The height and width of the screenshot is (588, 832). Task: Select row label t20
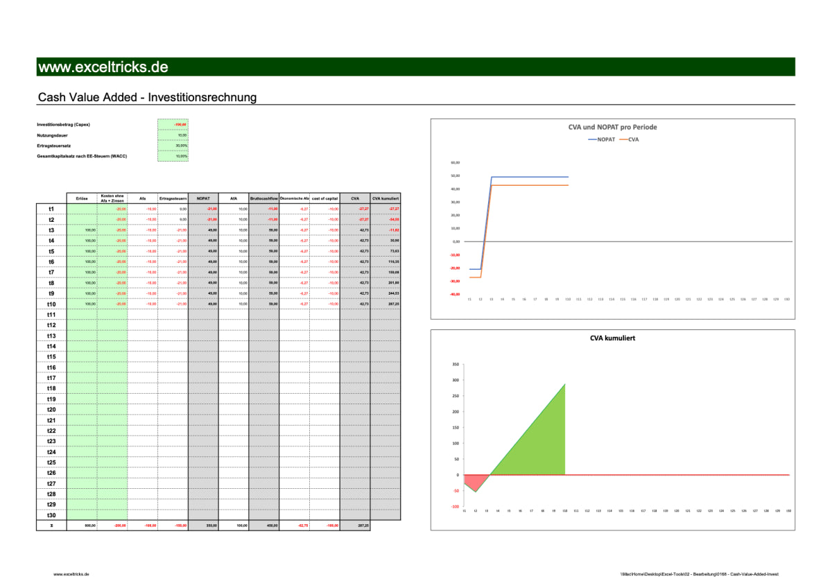51,410
